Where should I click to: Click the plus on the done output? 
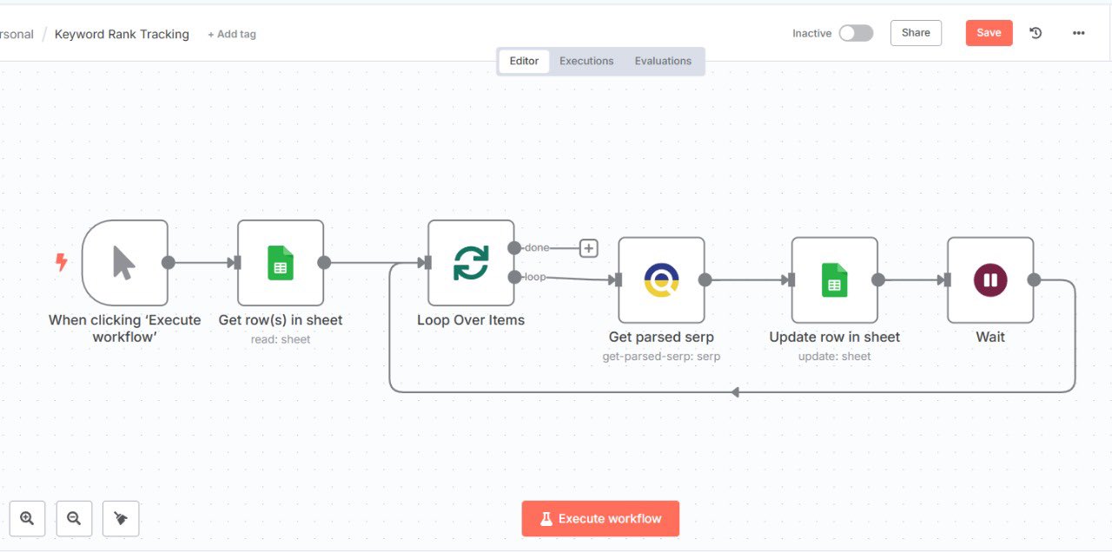click(x=588, y=248)
